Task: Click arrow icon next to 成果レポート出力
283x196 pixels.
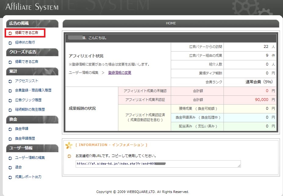Action: coord(10,177)
